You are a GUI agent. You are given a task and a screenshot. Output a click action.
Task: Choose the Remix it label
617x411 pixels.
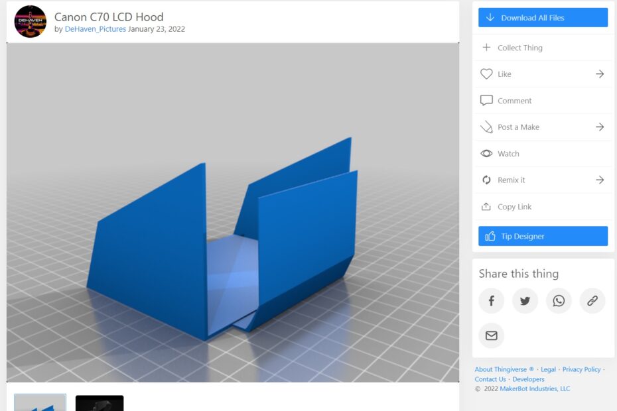coord(511,180)
